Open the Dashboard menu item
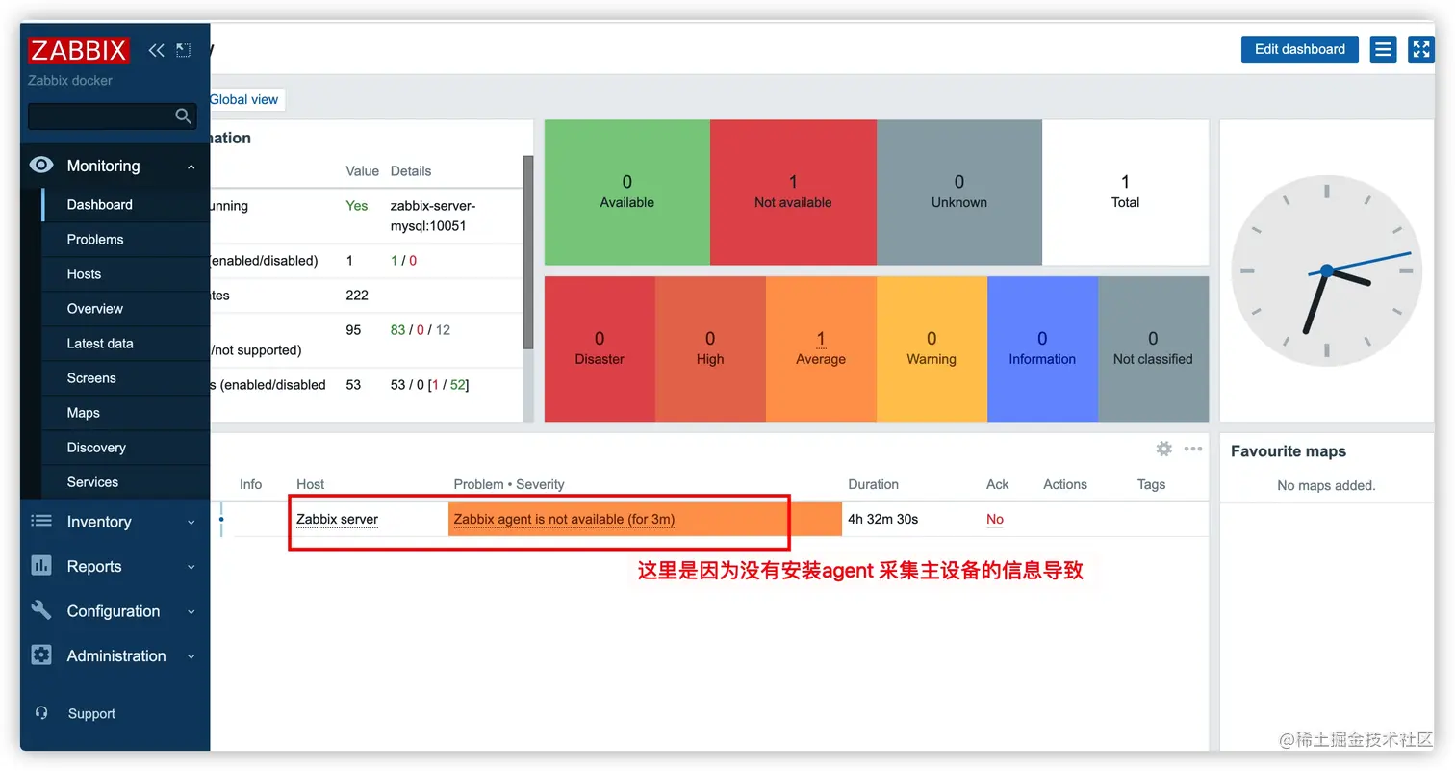 pyautogui.click(x=126, y=204)
